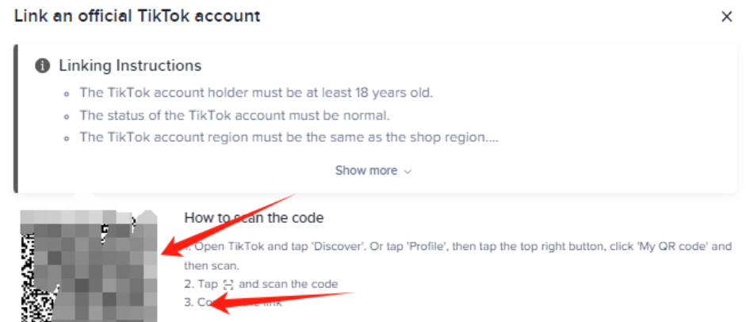
Task: Click the bullet before the region requirement
Action: [x=67, y=138]
